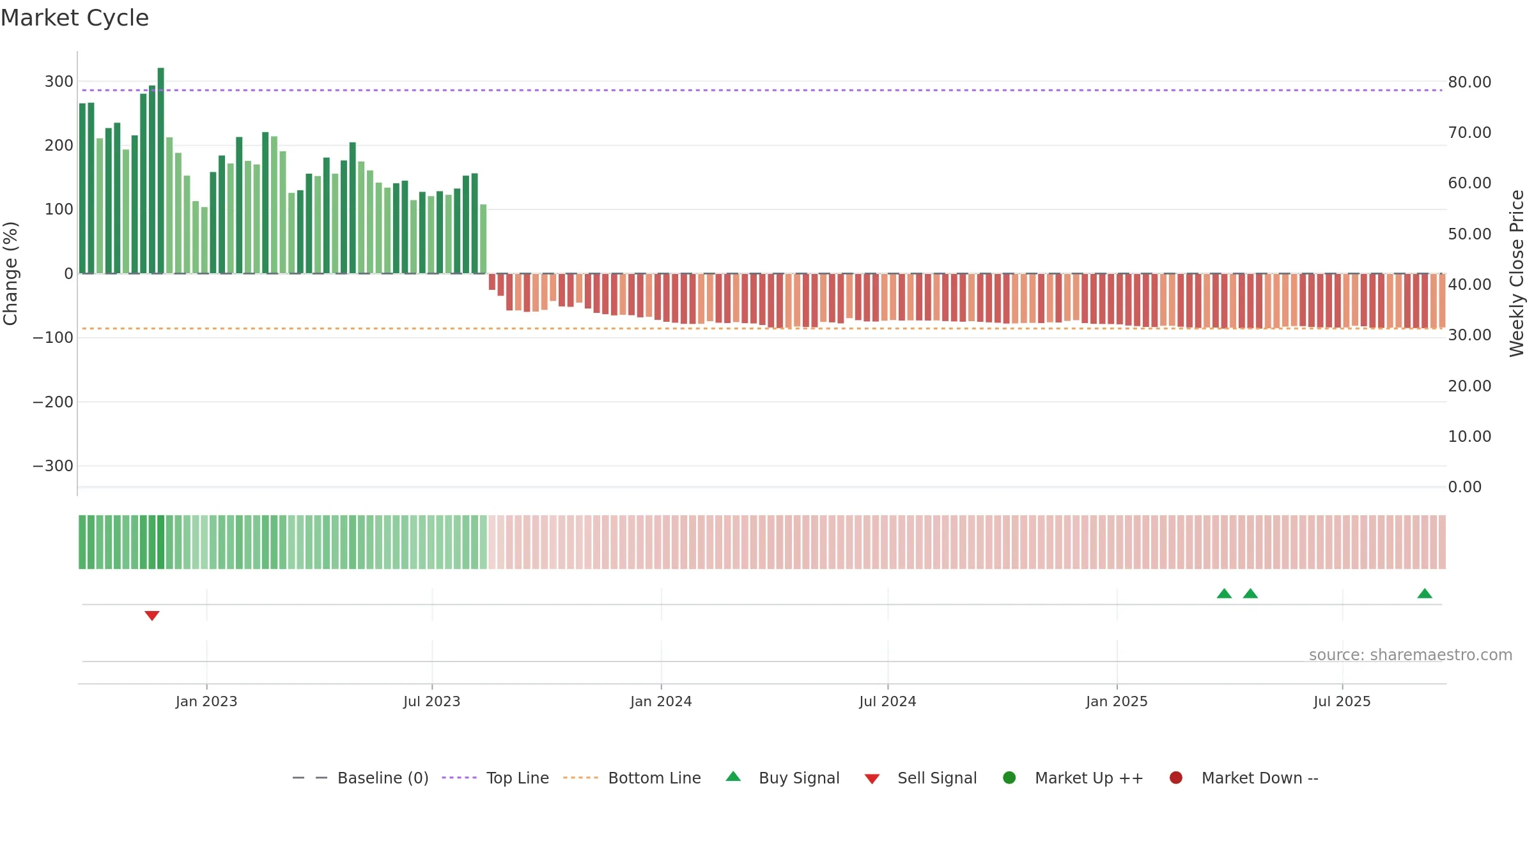Click the tallest green bar above 300
This screenshot has height=862, width=1534.
coord(160,170)
